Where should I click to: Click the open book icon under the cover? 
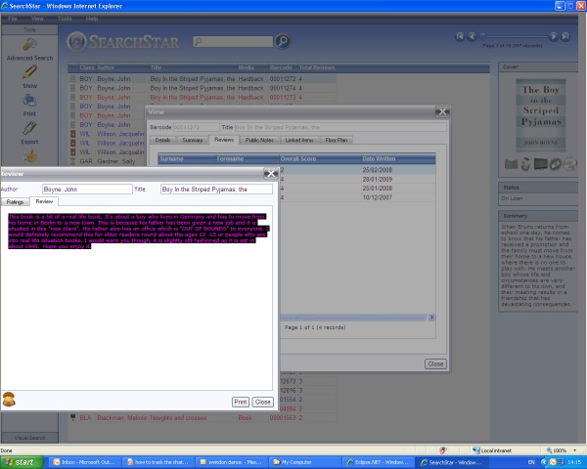pyautogui.click(x=511, y=164)
